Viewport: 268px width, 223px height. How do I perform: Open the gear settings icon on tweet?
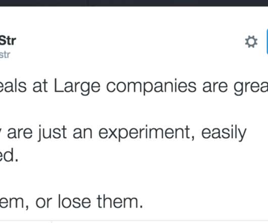tap(251, 41)
